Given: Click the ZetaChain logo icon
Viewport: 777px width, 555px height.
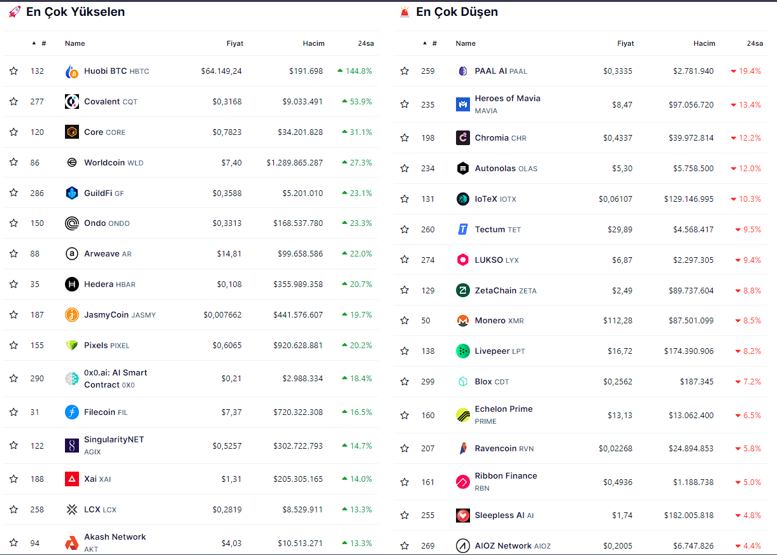Looking at the screenshot, I should click(463, 290).
